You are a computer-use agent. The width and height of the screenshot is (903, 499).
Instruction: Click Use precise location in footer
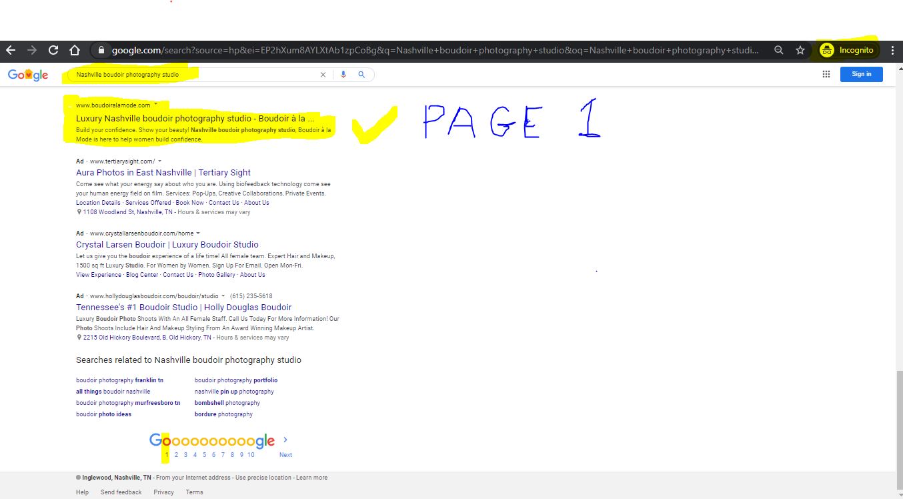coord(264,478)
